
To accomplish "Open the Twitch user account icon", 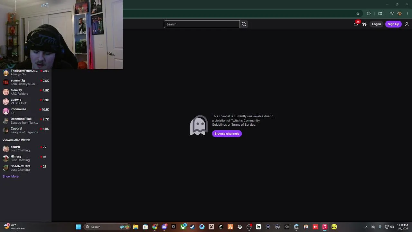I will [407, 24].
